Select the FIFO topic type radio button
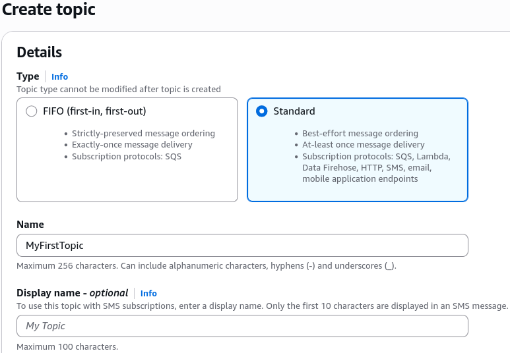This screenshot has width=510, height=353. pyautogui.click(x=31, y=111)
